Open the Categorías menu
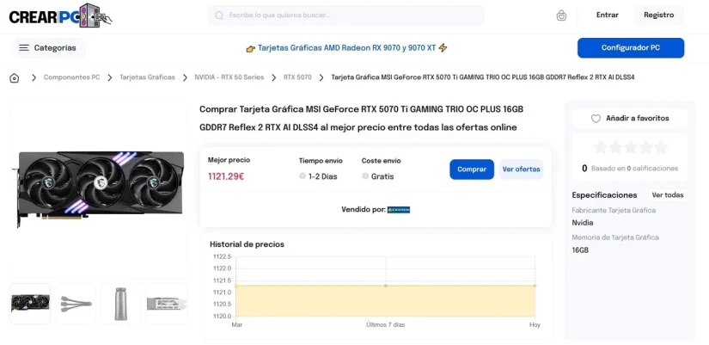This screenshot has width=709, height=345. click(x=49, y=48)
